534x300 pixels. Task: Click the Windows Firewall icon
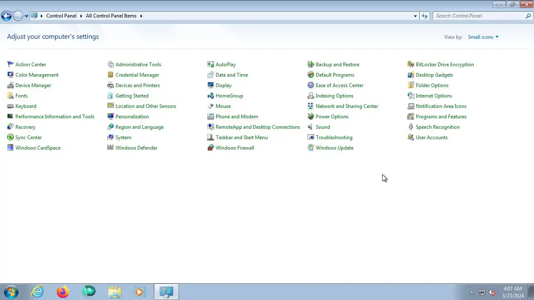(x=211, y=147)
